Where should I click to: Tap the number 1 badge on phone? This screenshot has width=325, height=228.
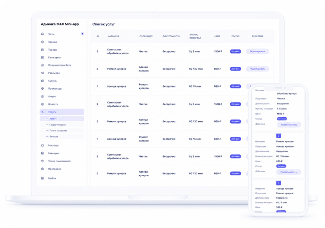point(279,183)
